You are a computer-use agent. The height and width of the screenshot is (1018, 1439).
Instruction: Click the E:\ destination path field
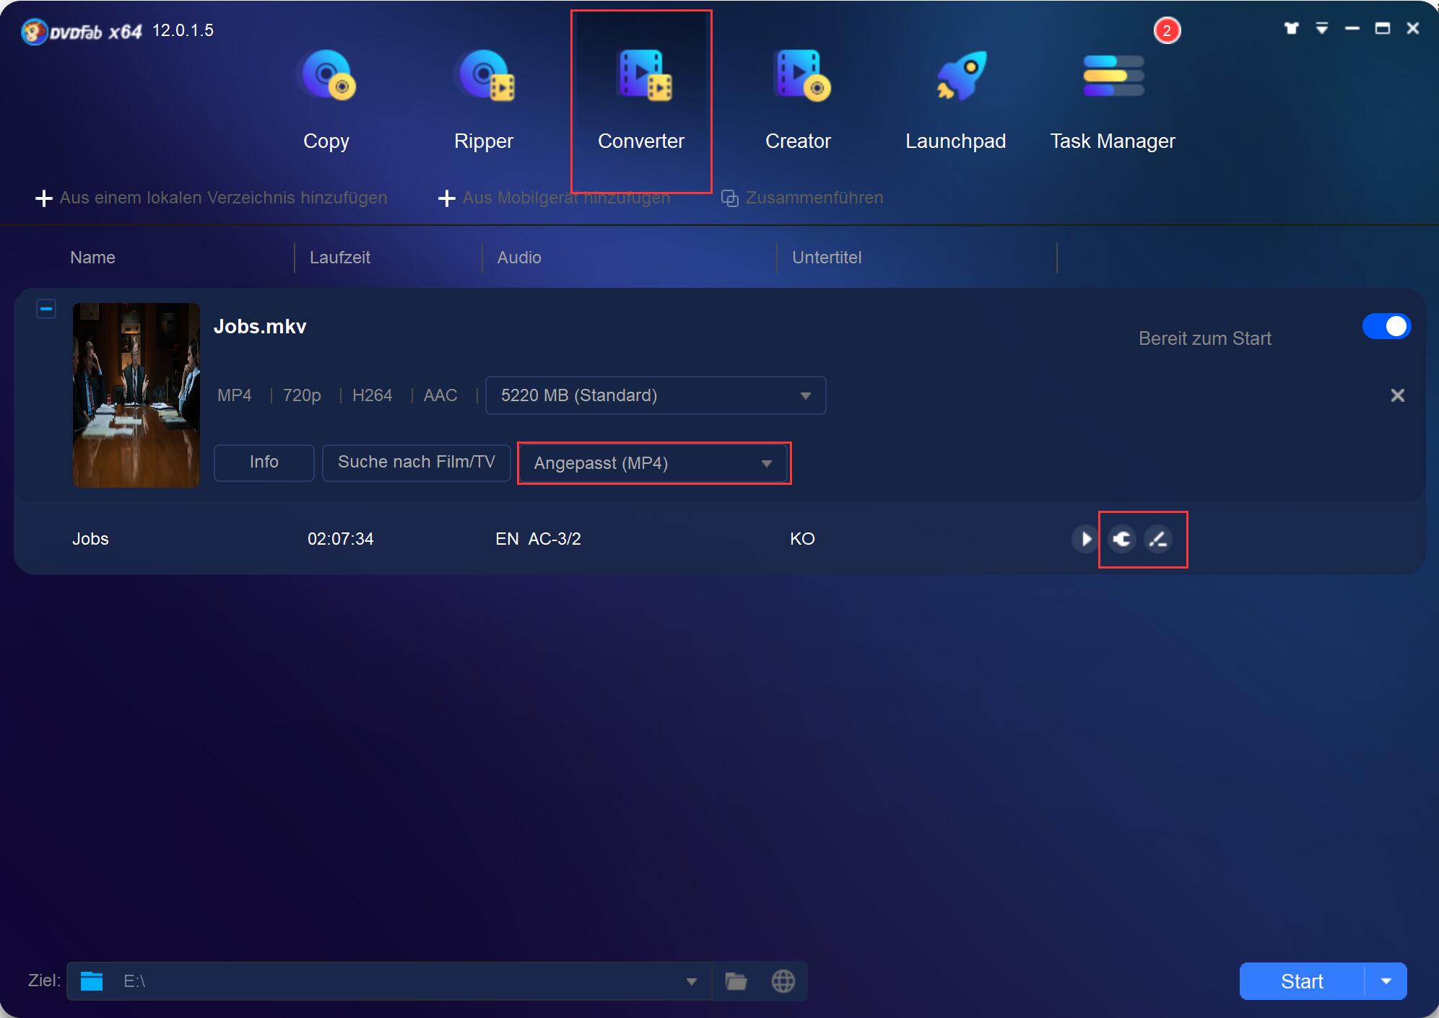pos(389,981)
